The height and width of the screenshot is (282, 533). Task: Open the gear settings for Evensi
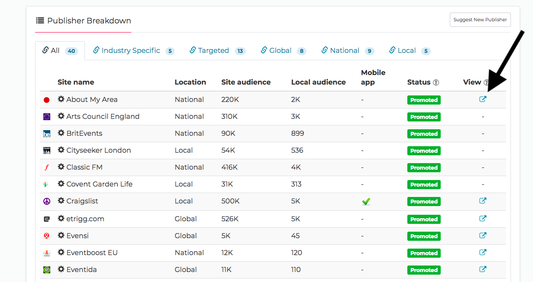coord(61,236)
